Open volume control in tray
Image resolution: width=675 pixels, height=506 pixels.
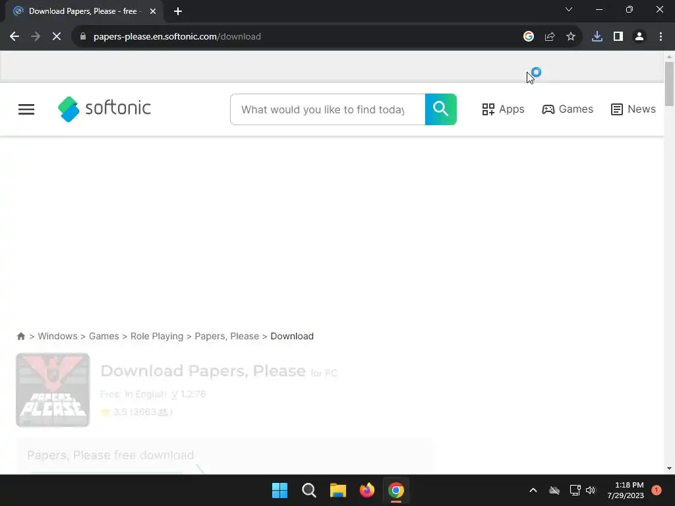pyautogui.click(x=591, y=490)
